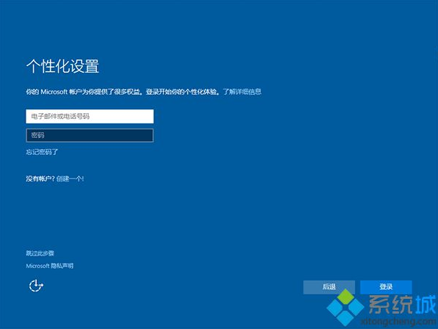Go back with the 后退 button
438x329 pixels.
(329, 287)
